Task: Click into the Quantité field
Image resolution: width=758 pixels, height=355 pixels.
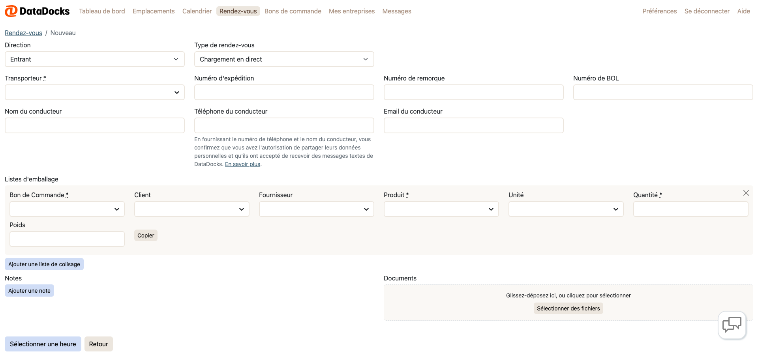Action: pyautogui.click(x=691, y=209)
